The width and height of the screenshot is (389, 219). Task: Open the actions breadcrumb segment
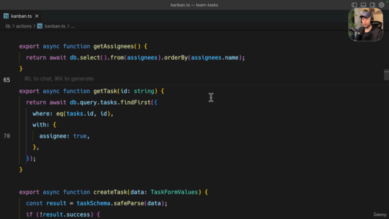point(24,26)
